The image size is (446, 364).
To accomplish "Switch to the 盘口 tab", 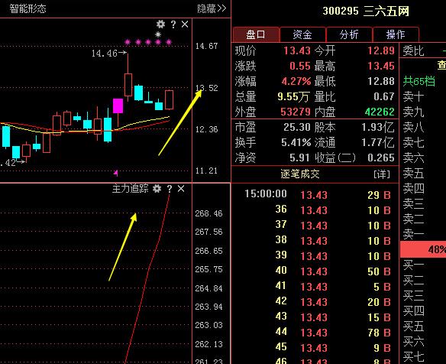I will 256,34.
